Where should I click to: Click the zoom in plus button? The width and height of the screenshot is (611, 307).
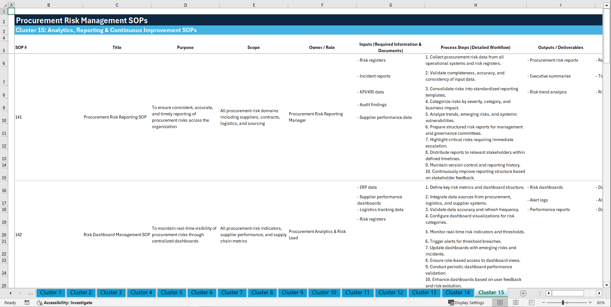click(x=590, y=303)
